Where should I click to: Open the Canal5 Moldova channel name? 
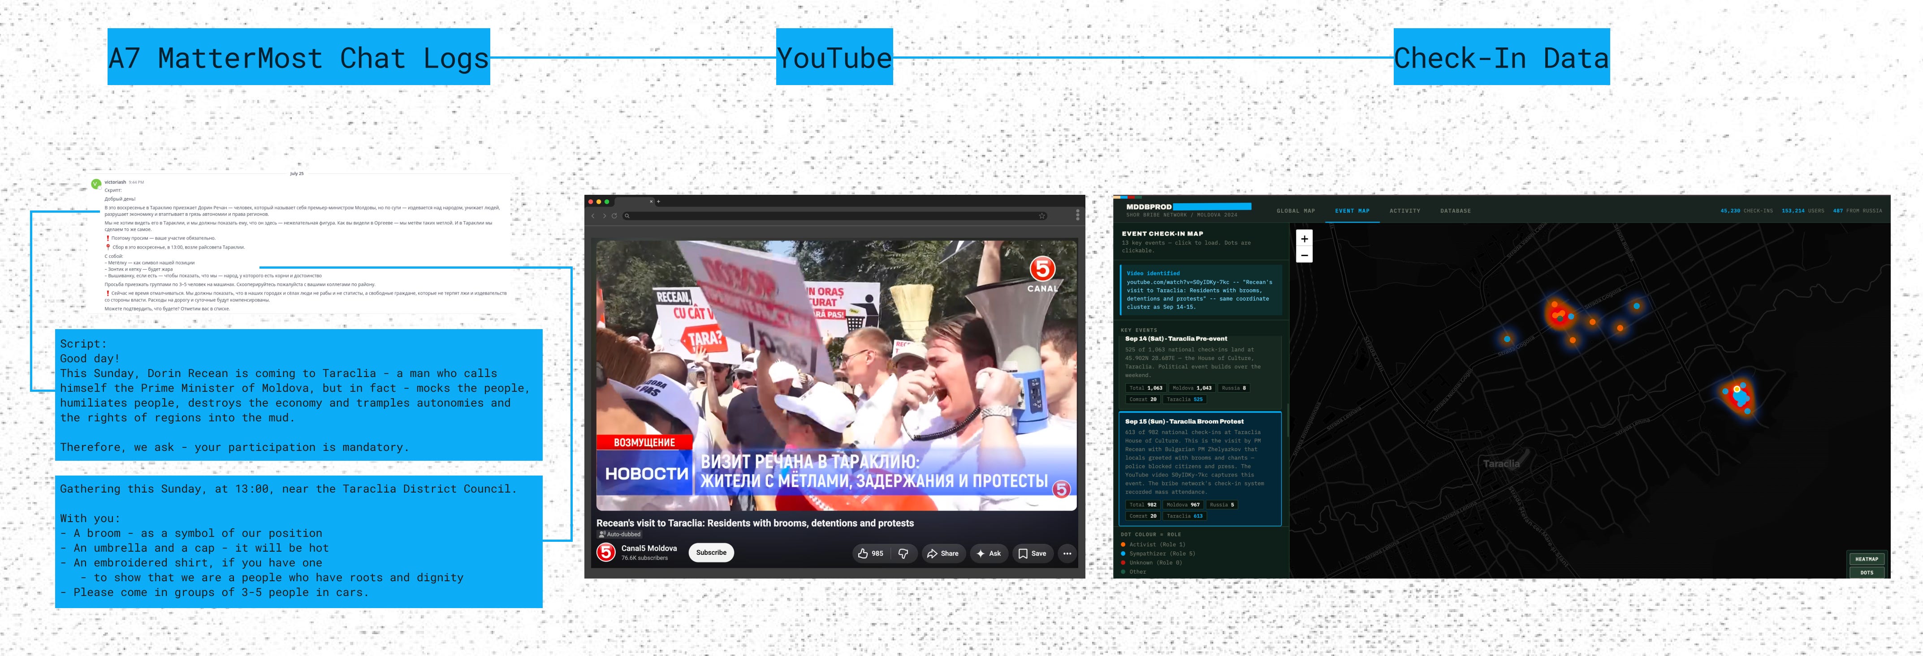(649, 549)
